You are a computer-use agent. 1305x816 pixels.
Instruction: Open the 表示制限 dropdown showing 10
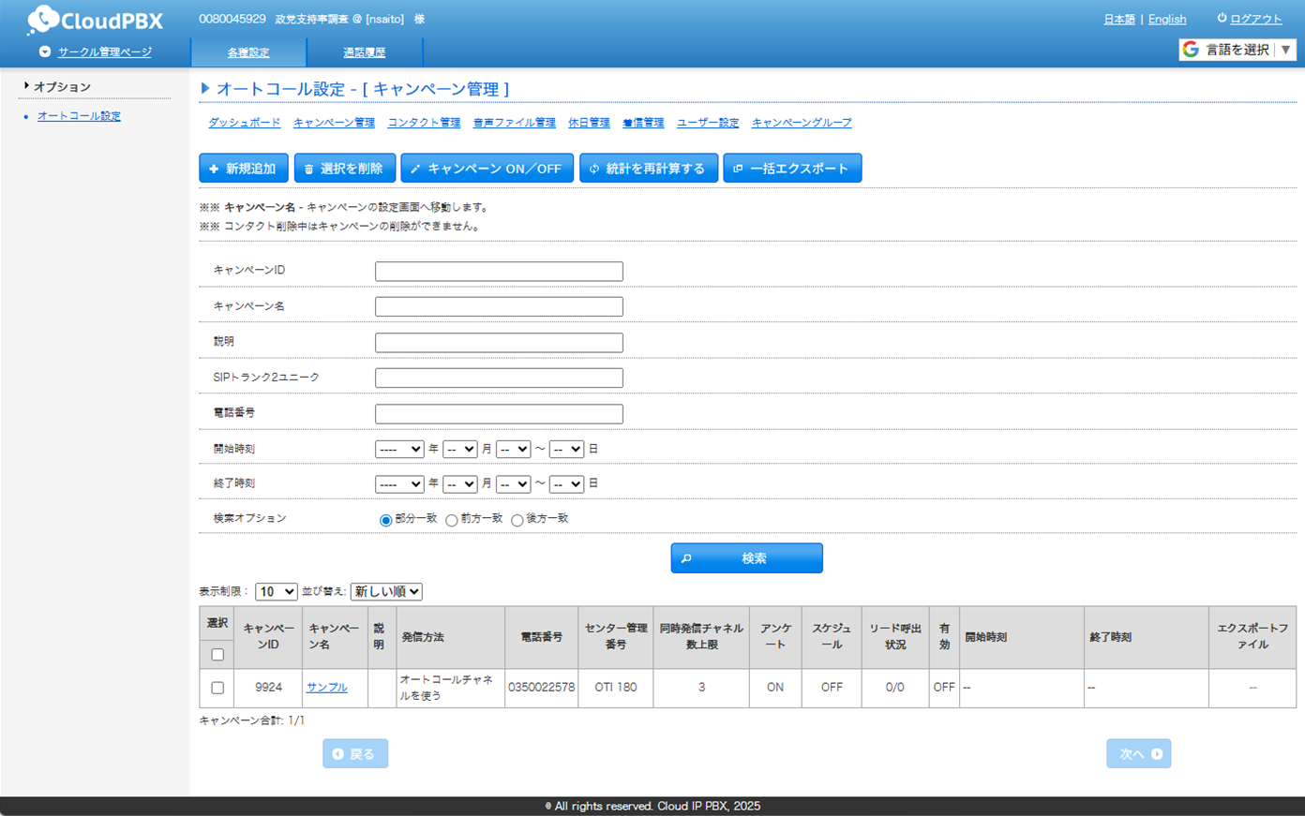(276, 592)
